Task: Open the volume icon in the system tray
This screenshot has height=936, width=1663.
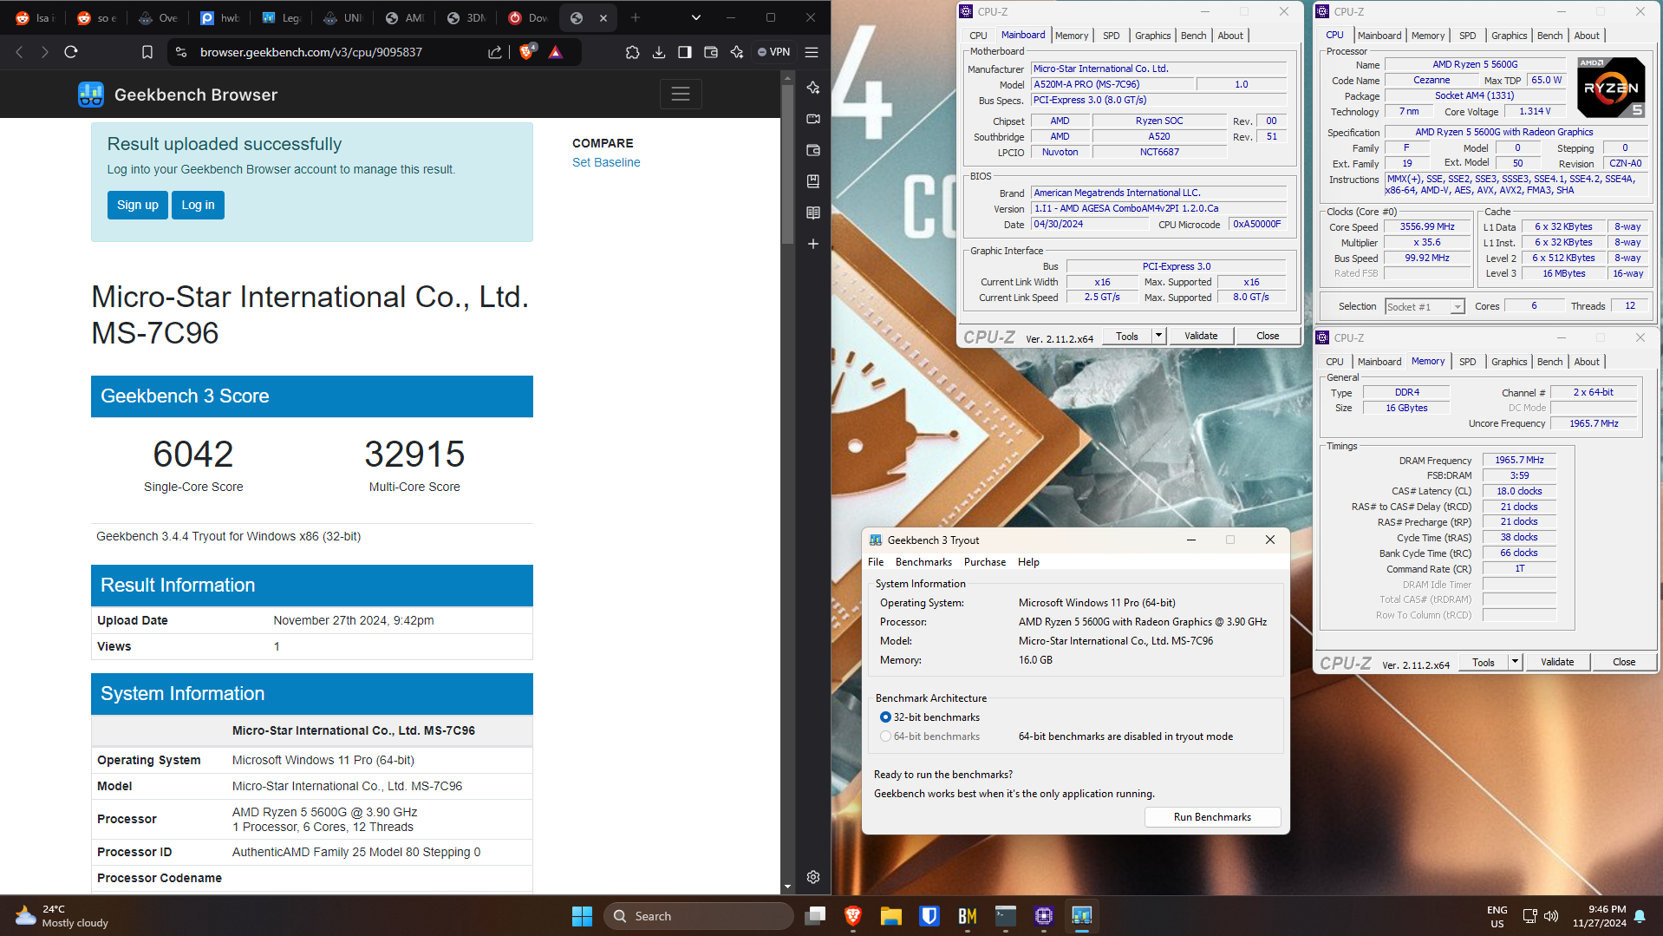Action: click(1551, 916)
